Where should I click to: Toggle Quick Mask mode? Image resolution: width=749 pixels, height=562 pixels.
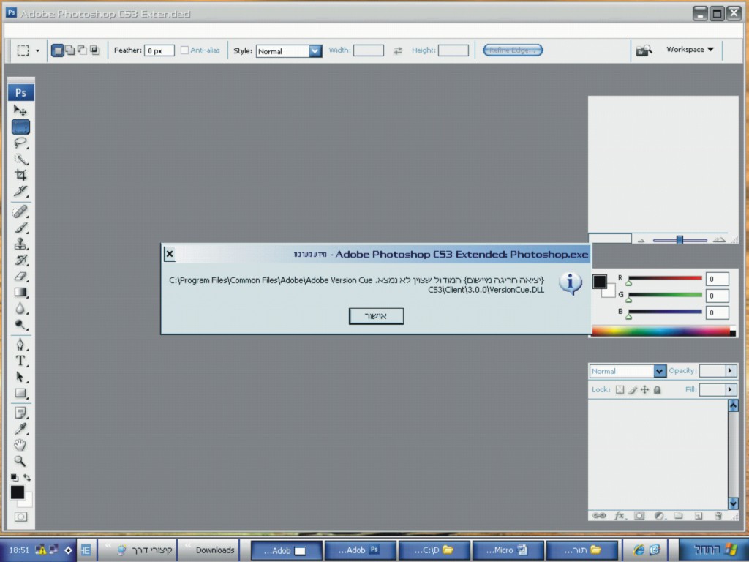click(x=20, y=517)
